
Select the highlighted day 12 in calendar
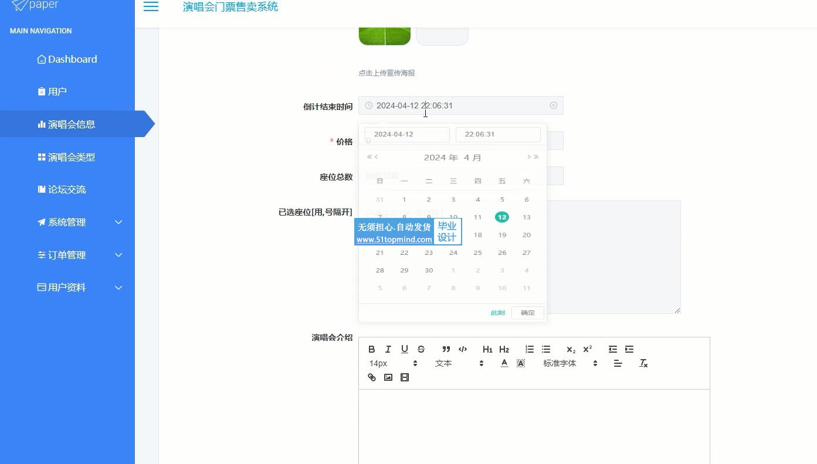tap(502, 217)
